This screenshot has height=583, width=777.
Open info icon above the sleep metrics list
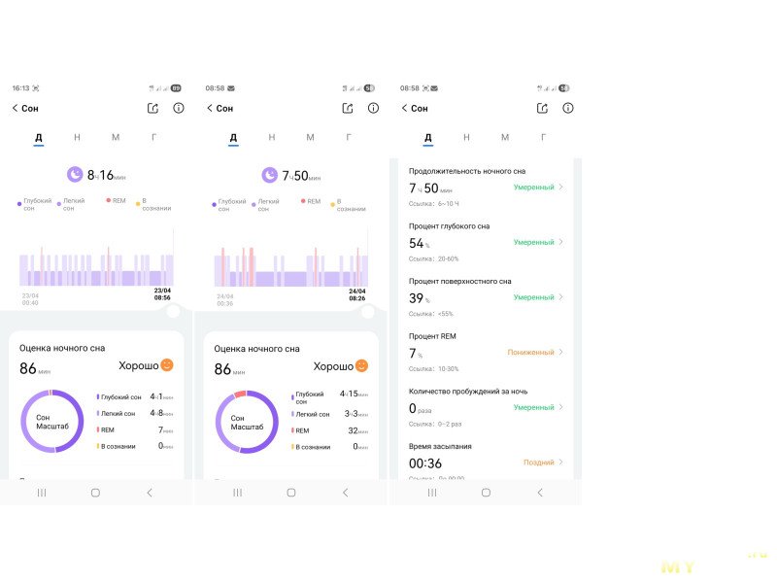click(x=567, y=109)
